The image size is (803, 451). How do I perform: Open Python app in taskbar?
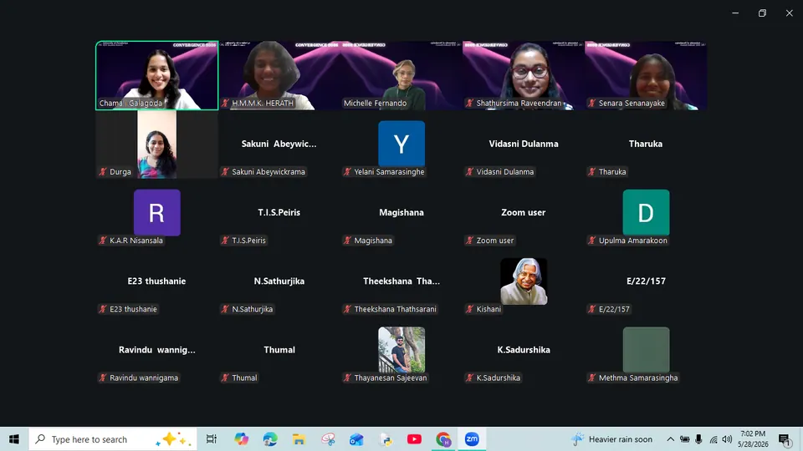point(386,439)
